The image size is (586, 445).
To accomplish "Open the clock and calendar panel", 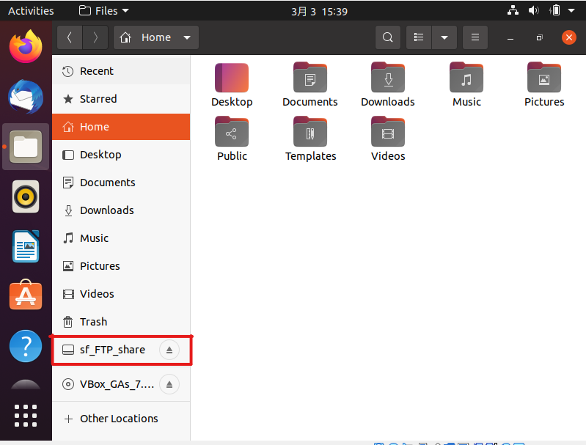I will (x=319, y=12).
